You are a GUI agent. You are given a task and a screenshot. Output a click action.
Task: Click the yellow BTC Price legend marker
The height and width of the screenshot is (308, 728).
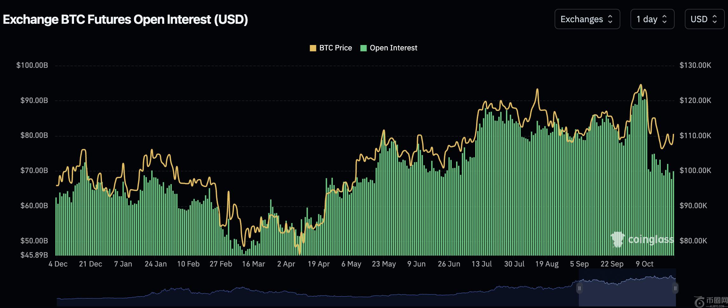[313, 48]
